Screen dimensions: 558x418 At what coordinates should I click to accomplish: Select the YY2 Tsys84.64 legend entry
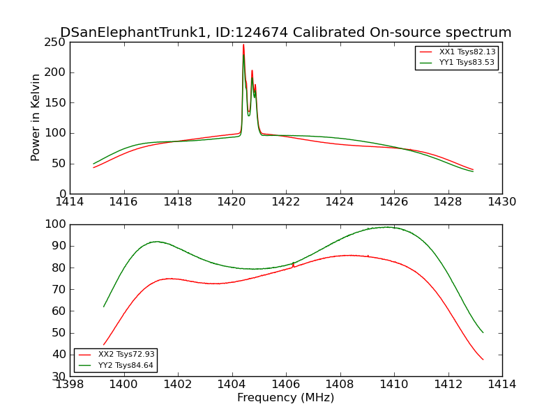click(x=116, y=365)
